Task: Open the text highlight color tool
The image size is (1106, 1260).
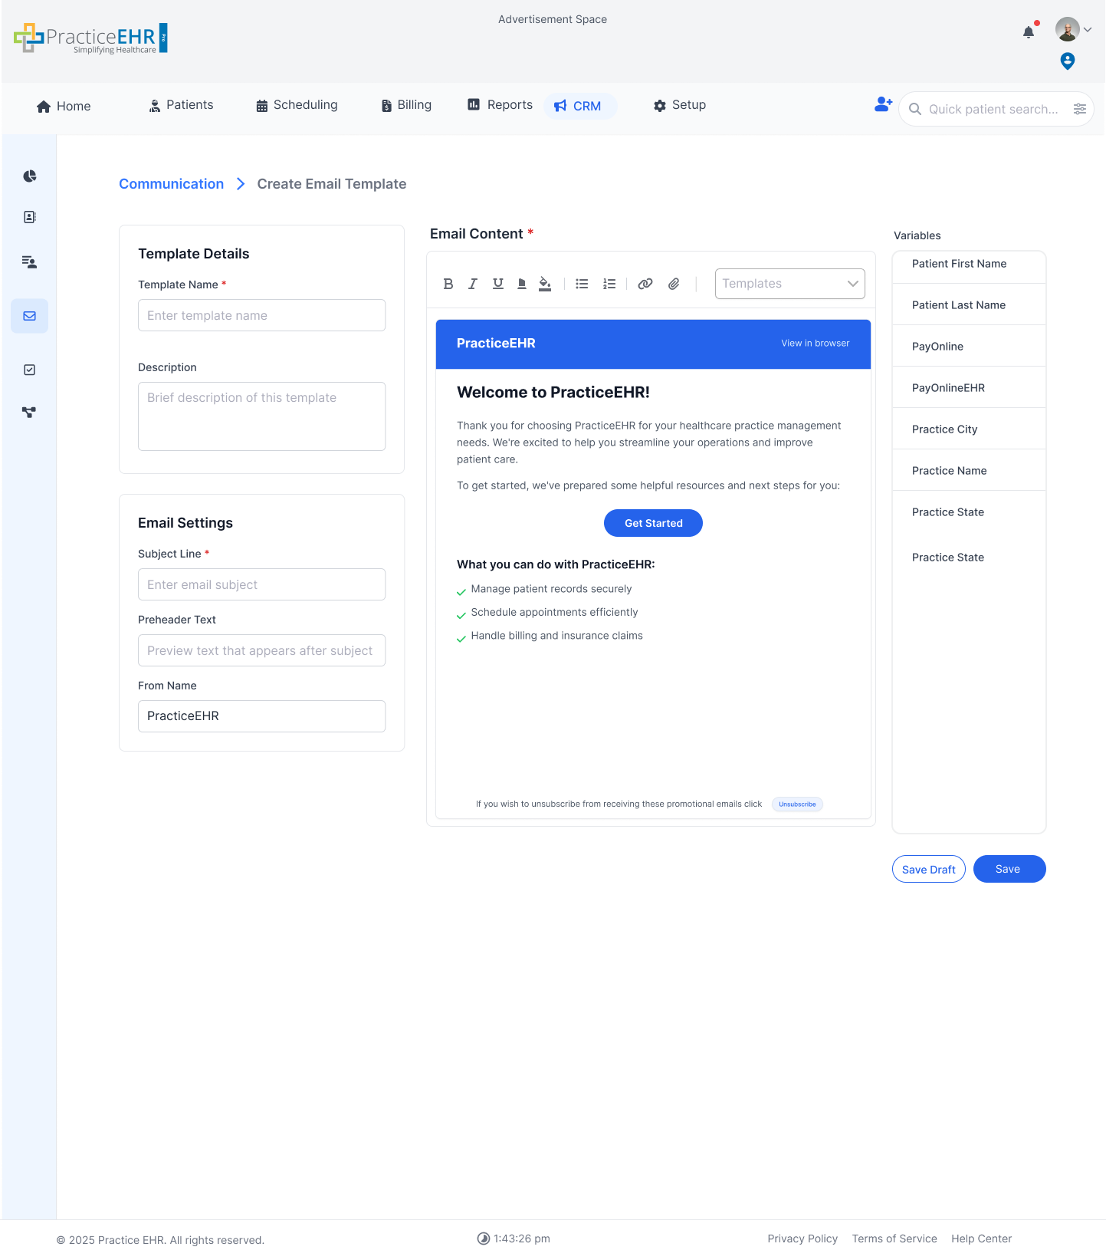Action: (x=522, y=284)
